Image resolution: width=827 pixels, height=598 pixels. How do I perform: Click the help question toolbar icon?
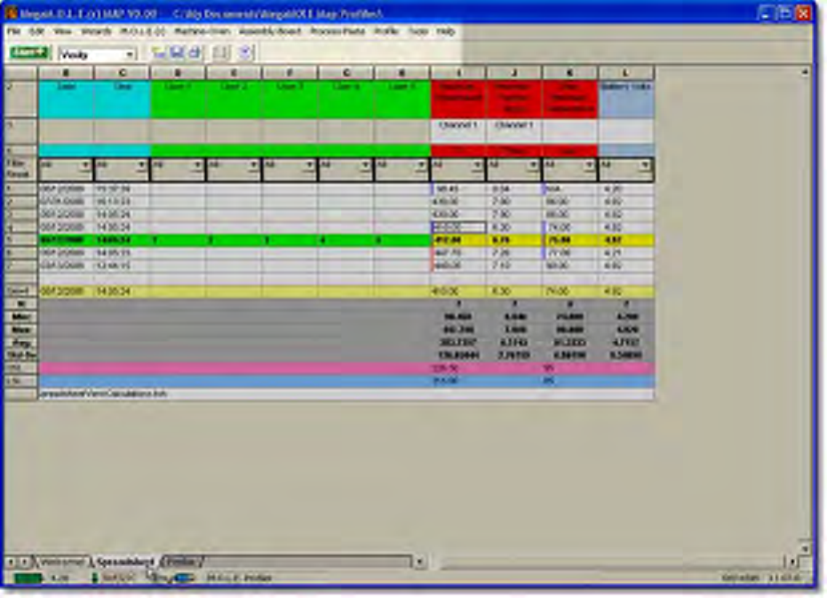tap(245, 52)
